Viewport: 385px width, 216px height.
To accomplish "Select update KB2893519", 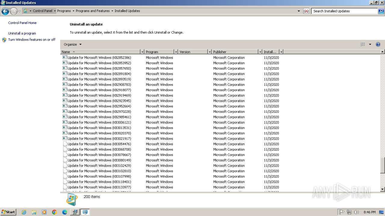I will point(99,79).
